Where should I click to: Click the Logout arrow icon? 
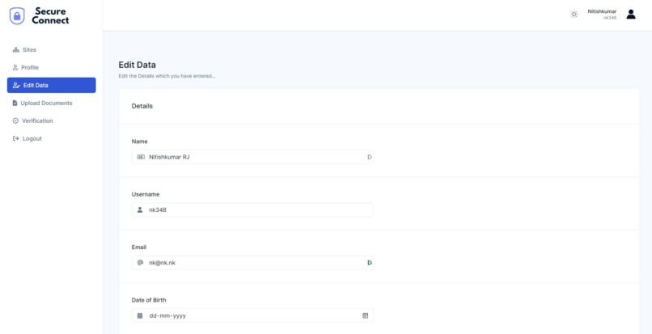16,138
